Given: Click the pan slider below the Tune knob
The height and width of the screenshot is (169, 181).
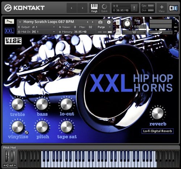Looking at the screenshot, I should click(x=134, y=32).
